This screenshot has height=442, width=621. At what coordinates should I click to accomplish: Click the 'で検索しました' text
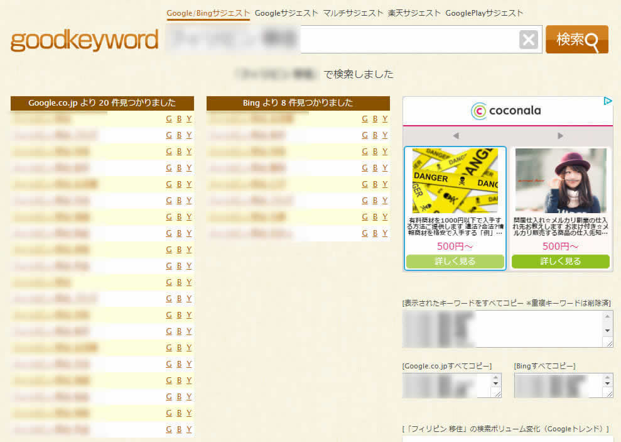tap(359, 74)
